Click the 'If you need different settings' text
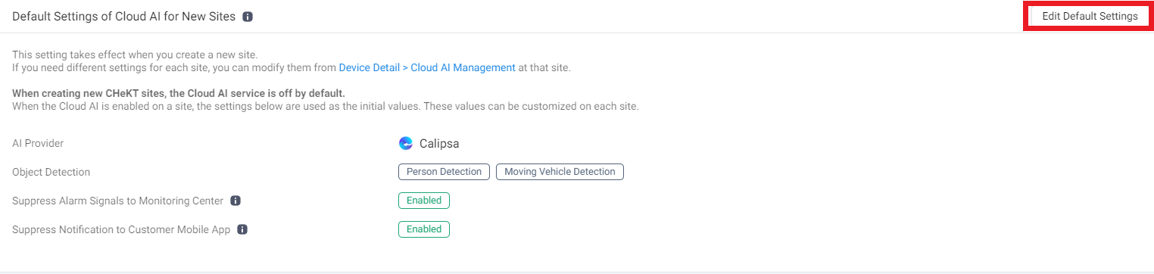Viewport: 1154px width, 274px height. click(x=175, y=67)
